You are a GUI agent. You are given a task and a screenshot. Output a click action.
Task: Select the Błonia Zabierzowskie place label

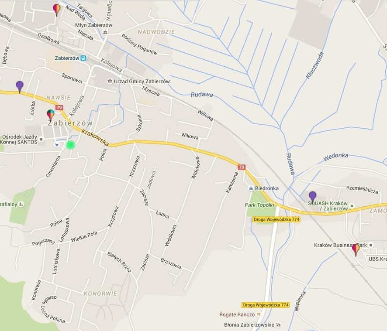249,324
